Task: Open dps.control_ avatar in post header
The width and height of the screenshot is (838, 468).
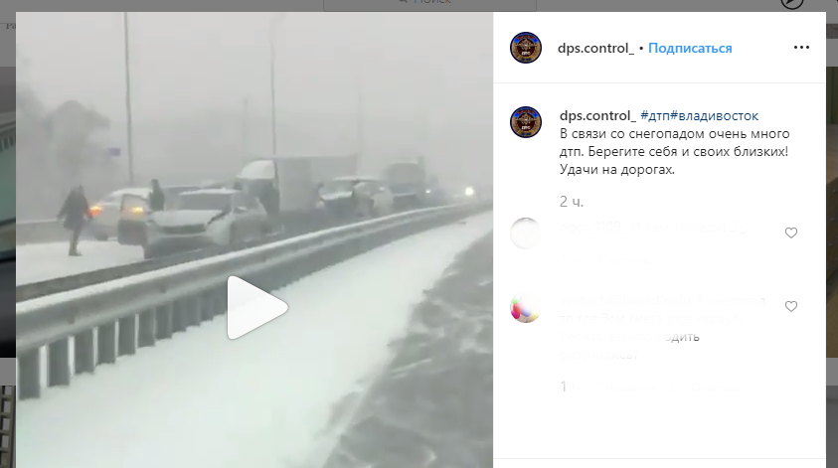Action: 525,48
